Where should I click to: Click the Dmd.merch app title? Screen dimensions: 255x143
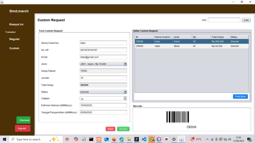pyautogui.click(x=19, y=11)
